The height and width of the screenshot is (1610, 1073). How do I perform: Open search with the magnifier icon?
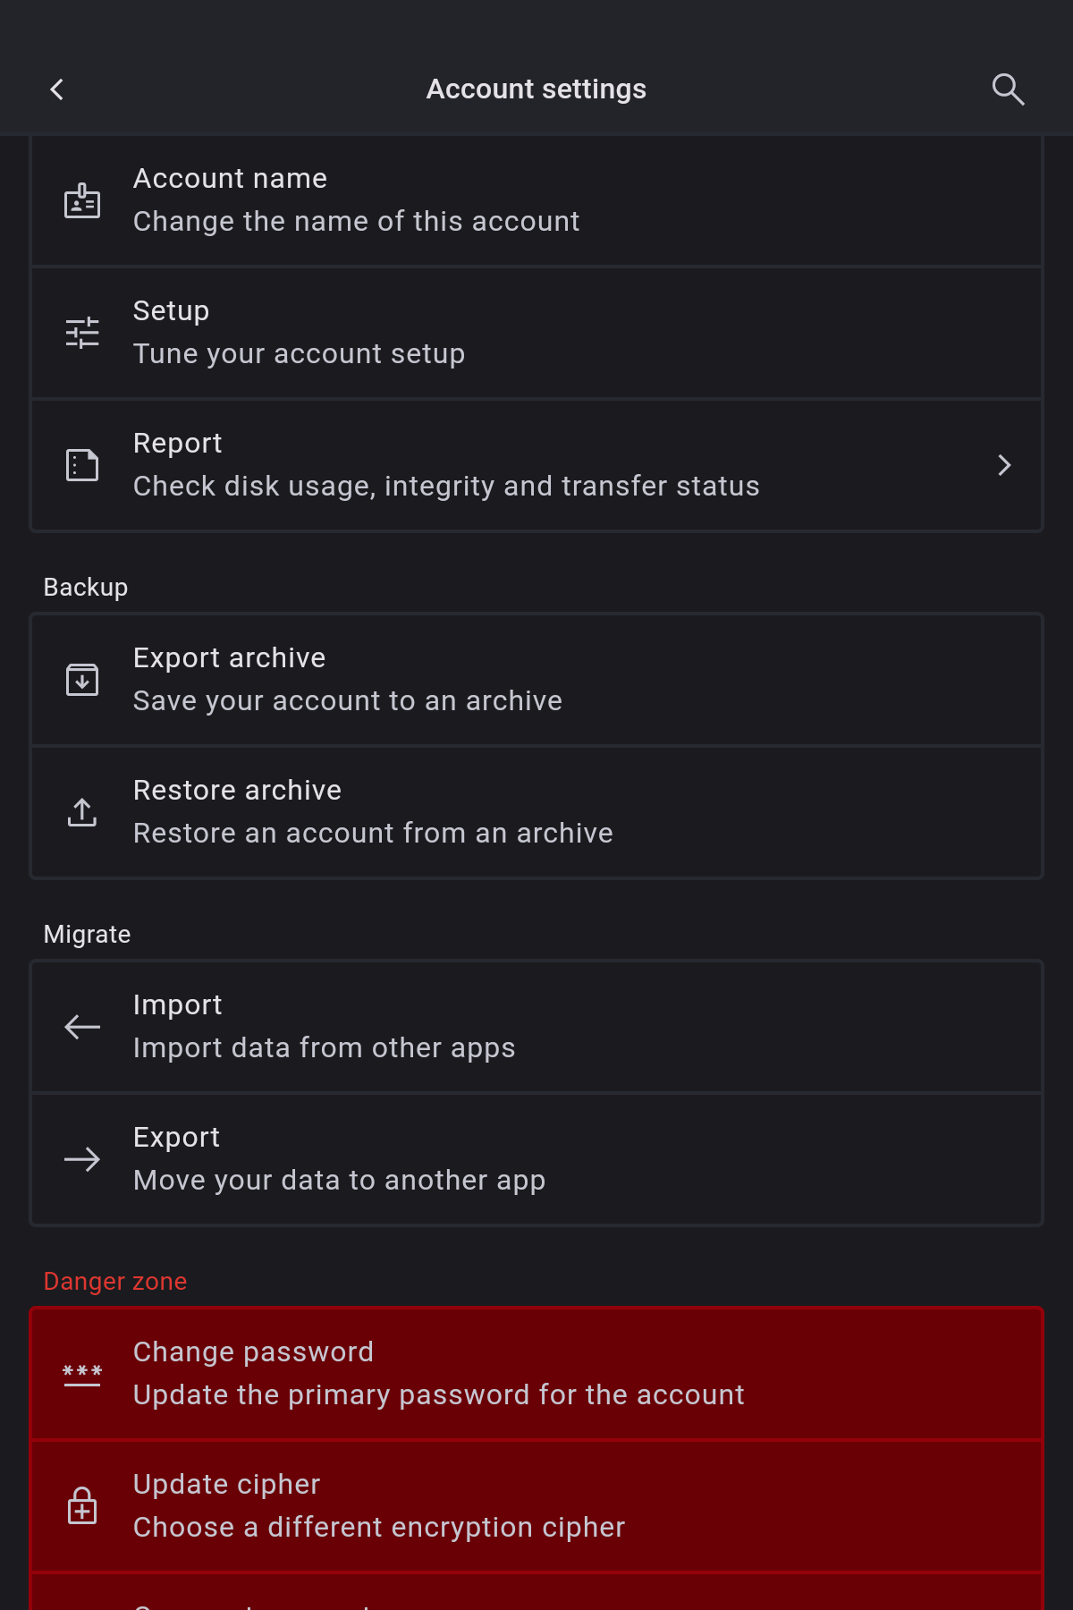[1008, 89]
